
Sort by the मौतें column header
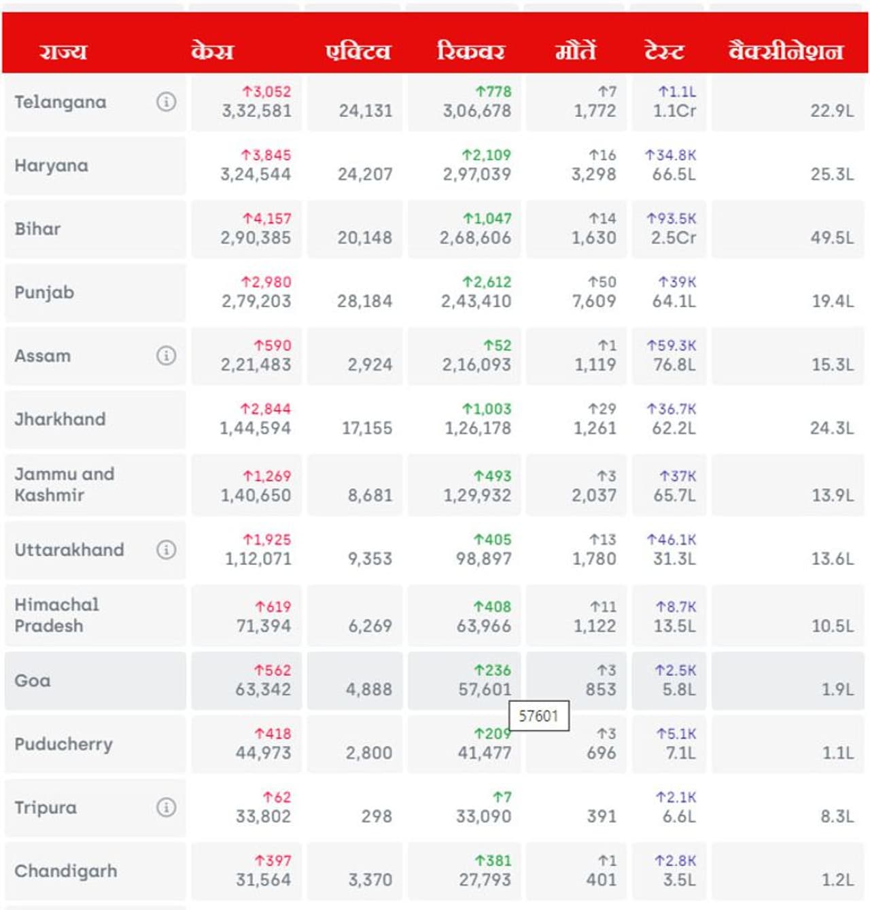click(x=575, y=51)
